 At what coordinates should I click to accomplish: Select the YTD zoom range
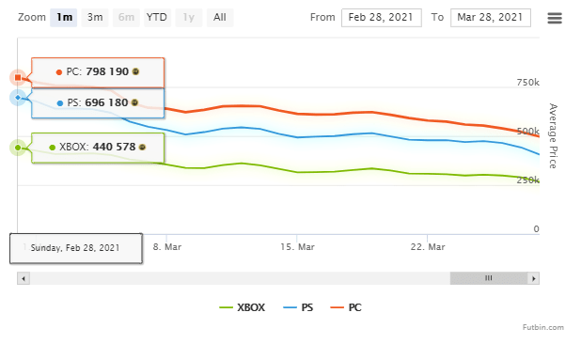pos(157,18)
